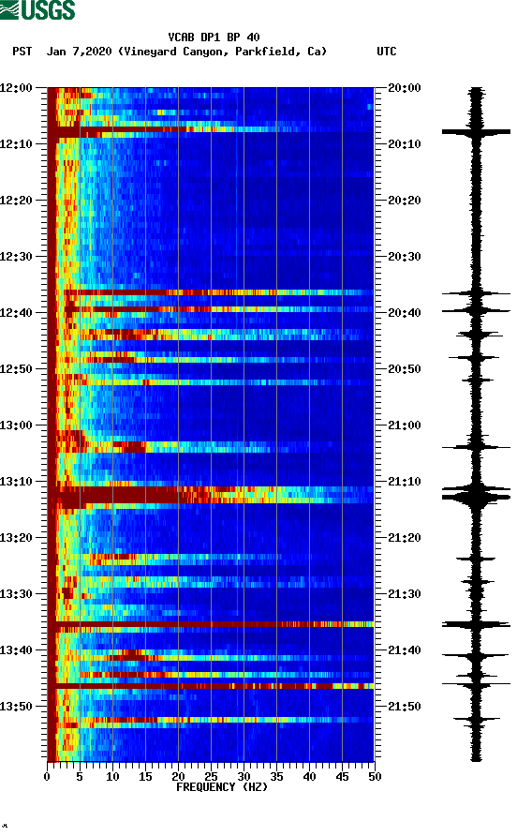This screenshot has height=836, width=517.
Task: Click the "12:40" PST time label
Action: click(x=16, y=313)
